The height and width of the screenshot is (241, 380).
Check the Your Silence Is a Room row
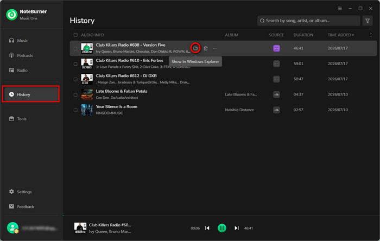pos(75,110)
